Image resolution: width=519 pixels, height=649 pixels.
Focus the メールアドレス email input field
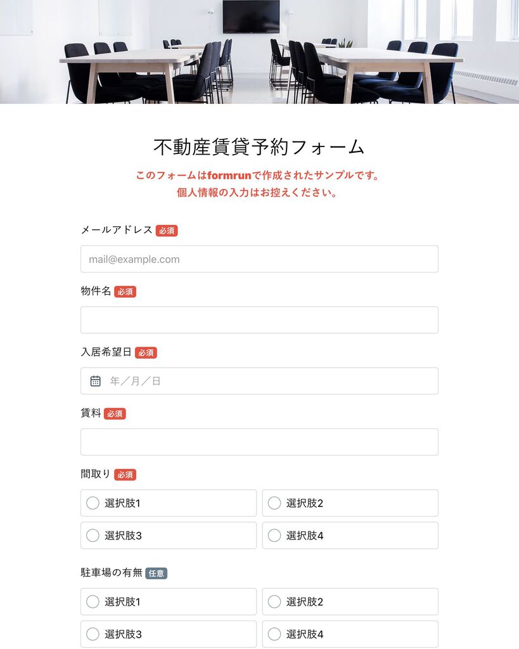(x=259, y=259)
